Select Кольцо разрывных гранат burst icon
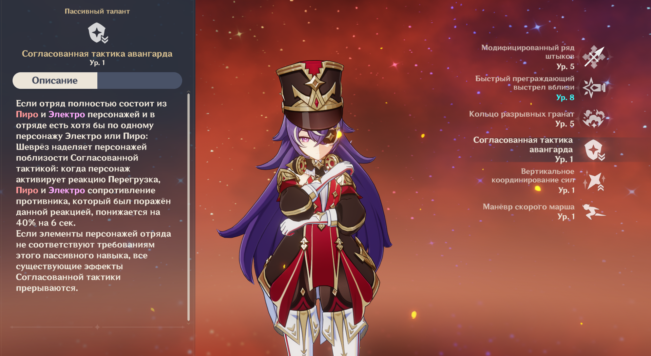Viewport: 651px width, 356px height. pyautogui.click(x=594, y=118)
